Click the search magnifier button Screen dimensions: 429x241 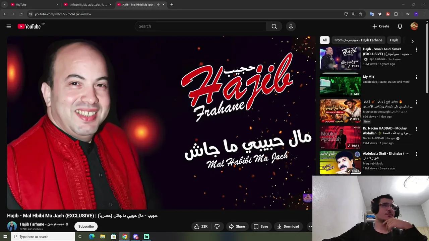pyautogui.click(x=274, y=26)
